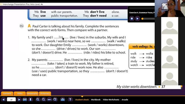This screenshot has width=185, height=104.
Task: Switch to Workbook
Action: click(x=96, y=100)
